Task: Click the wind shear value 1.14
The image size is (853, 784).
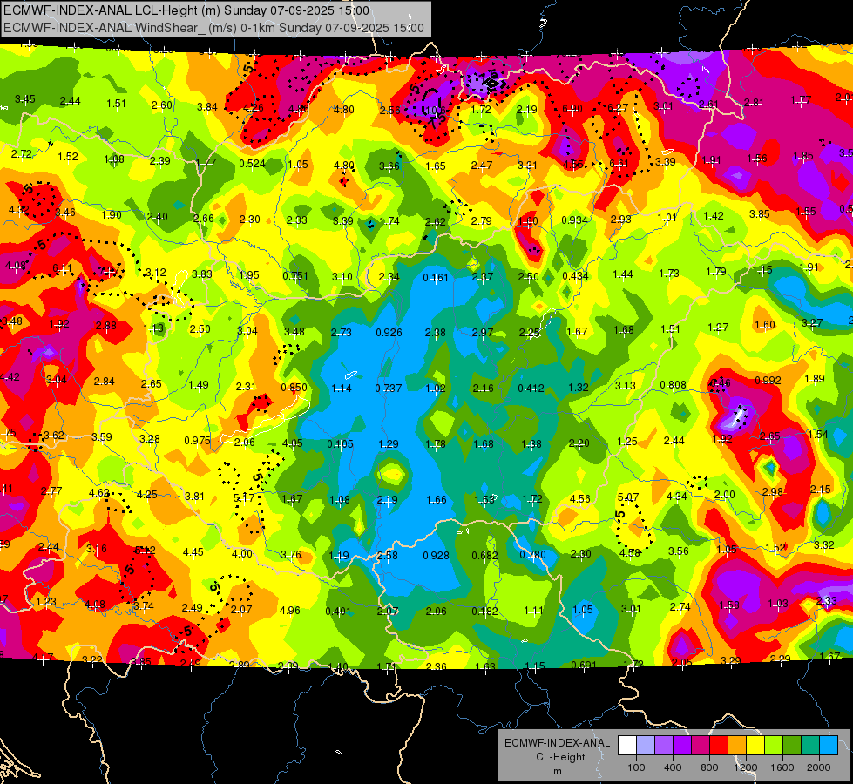Action: [x=342, y=389]
